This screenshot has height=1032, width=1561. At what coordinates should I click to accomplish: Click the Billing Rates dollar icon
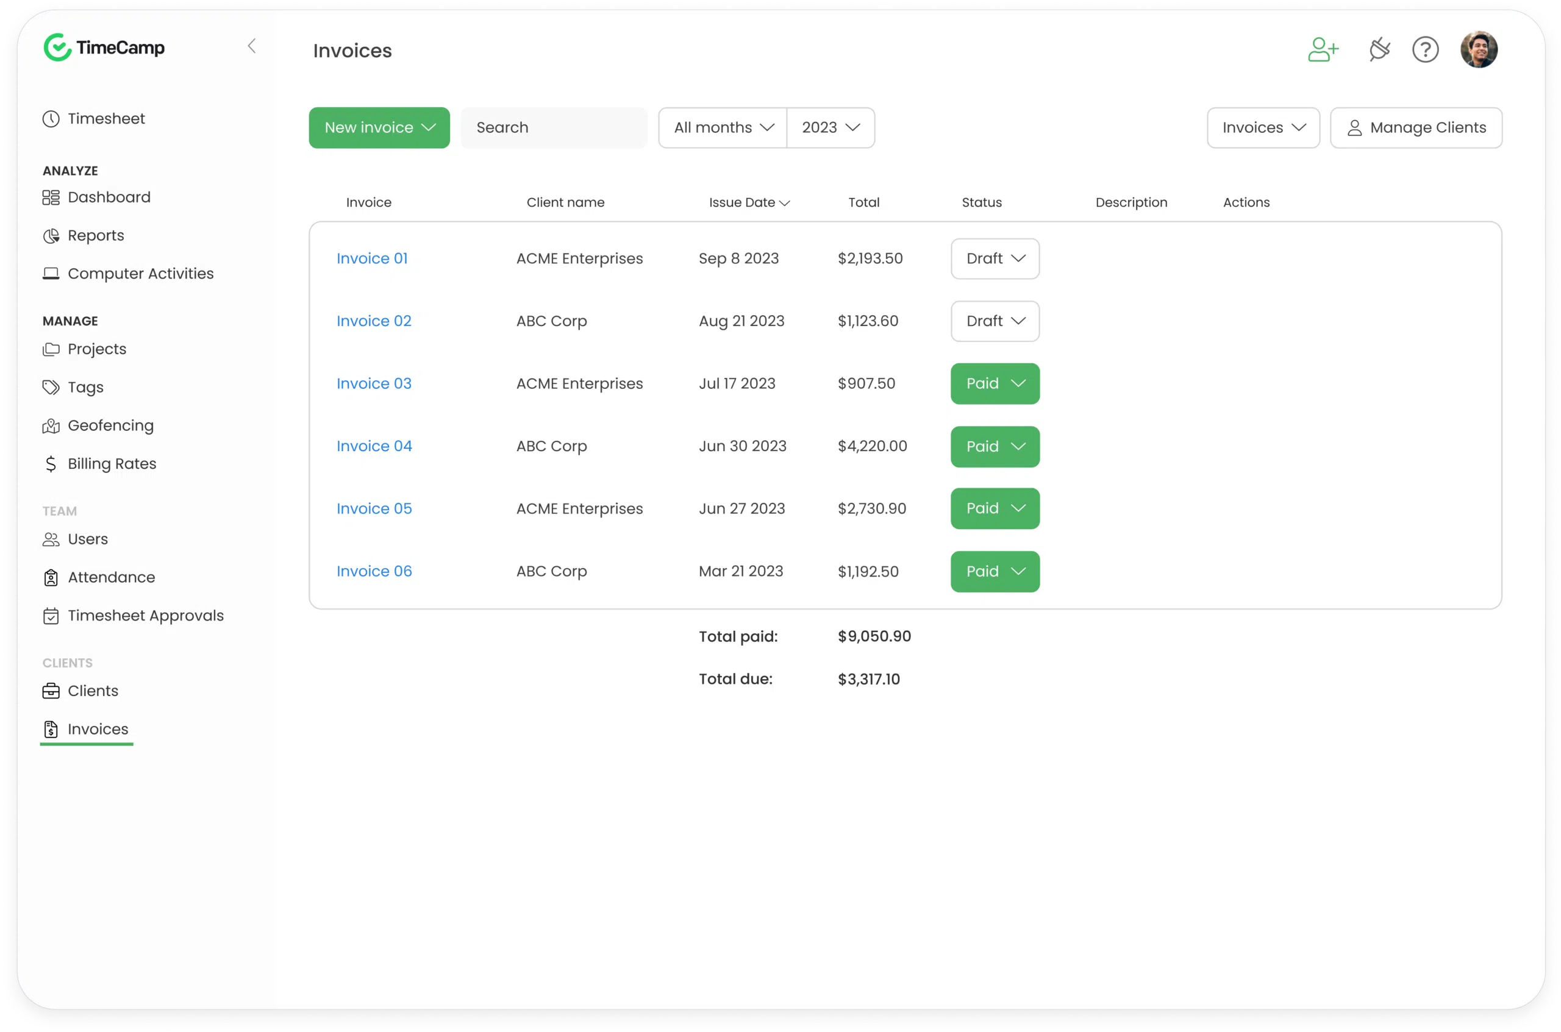(x=51, y=464)
